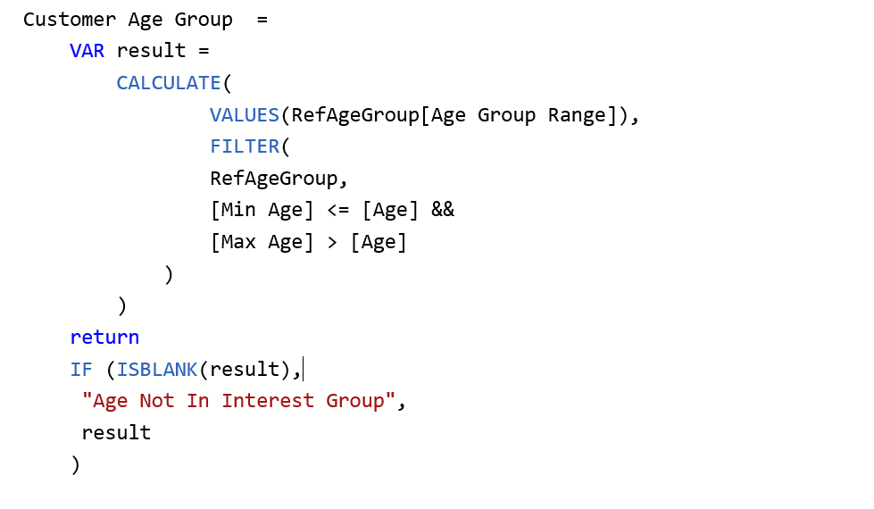Image resolution: width=874 pixels, height=509 pixels.
Task: Click the FILTER function keyword
Action: 245,146
